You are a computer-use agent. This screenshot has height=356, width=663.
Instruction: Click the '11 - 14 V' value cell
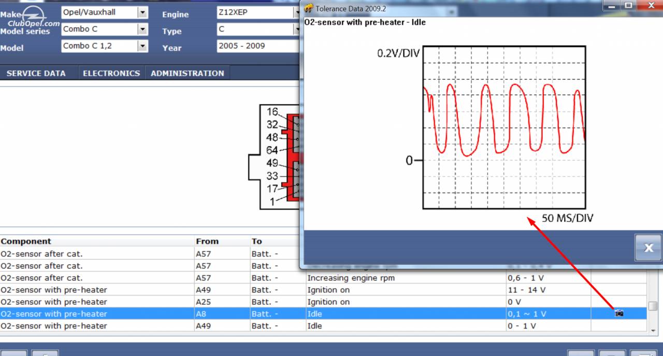(x=527, y=290)
